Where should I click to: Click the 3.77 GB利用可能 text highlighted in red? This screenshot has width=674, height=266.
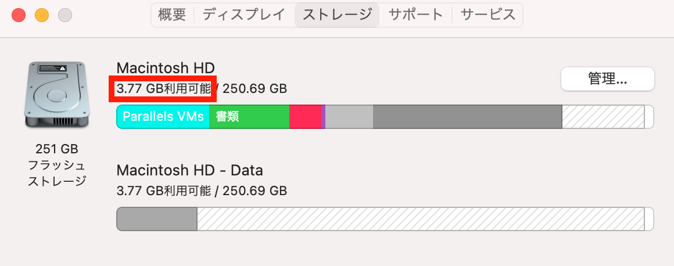(x=164, y=89)
